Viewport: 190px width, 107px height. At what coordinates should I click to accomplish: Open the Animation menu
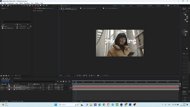(x=27, y=3)
